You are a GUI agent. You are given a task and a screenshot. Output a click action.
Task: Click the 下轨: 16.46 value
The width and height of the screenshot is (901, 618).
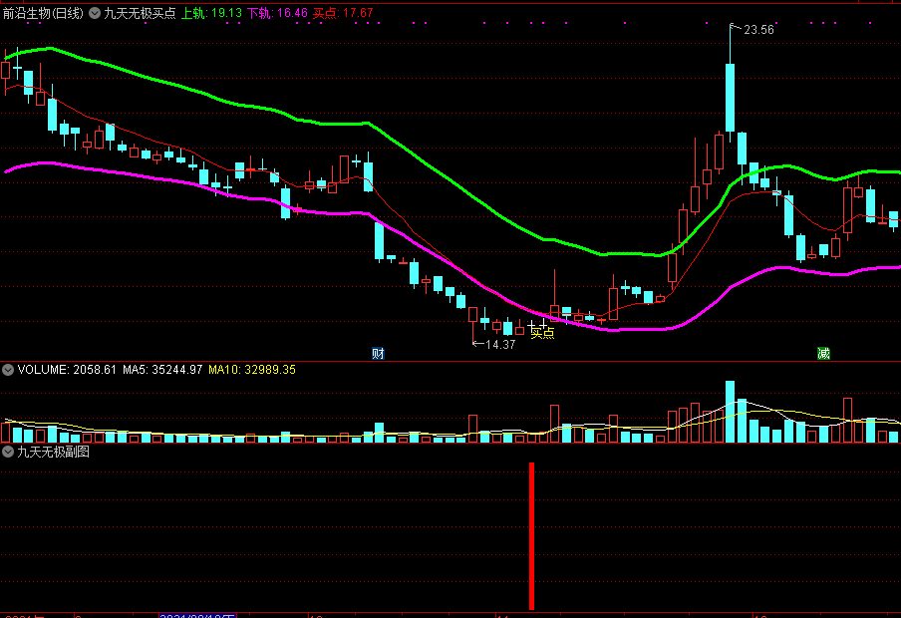click(x=277, y=13)
